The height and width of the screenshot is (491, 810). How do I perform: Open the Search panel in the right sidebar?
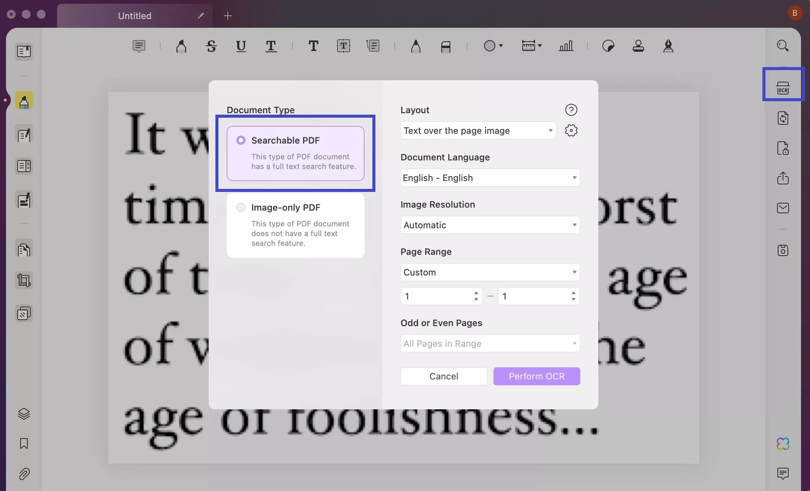coord(783,45)
